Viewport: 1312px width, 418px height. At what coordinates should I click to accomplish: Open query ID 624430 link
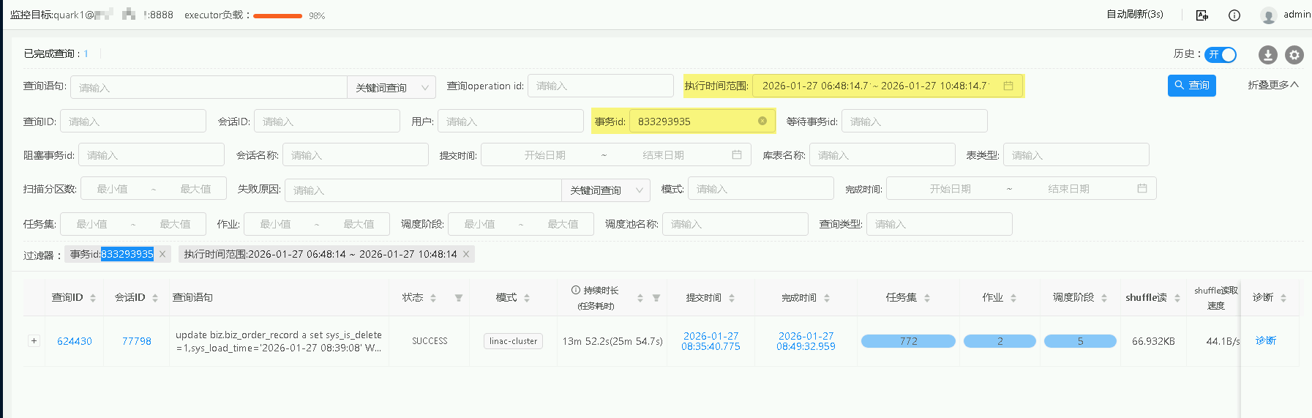[x=75, y=341]
